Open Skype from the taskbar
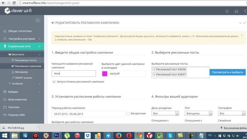Screen dimensions: 247x139 coord(170,136)
